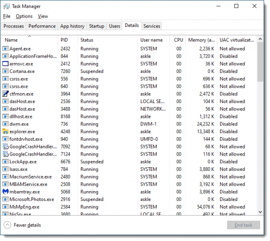Click the dllhost.exe process icon
The height and width of the screenshot is (241, 270).
5,116
